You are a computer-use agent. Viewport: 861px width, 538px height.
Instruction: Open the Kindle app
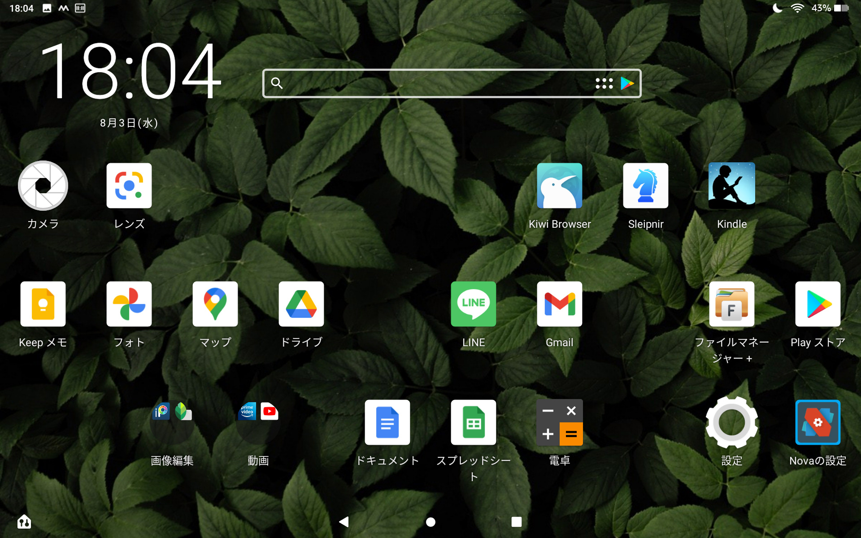[731, 186]
